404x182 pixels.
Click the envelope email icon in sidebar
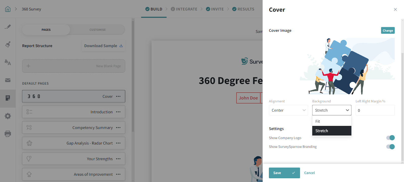(x=8, y=80)
